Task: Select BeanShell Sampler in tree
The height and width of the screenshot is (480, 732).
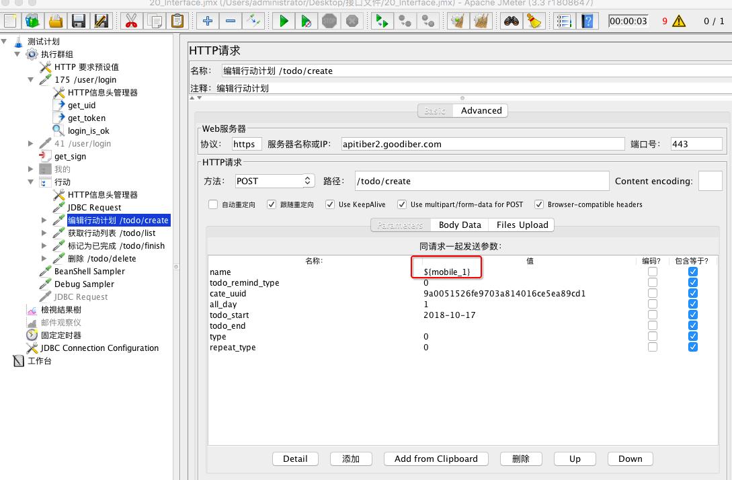Action: point(89,272)
